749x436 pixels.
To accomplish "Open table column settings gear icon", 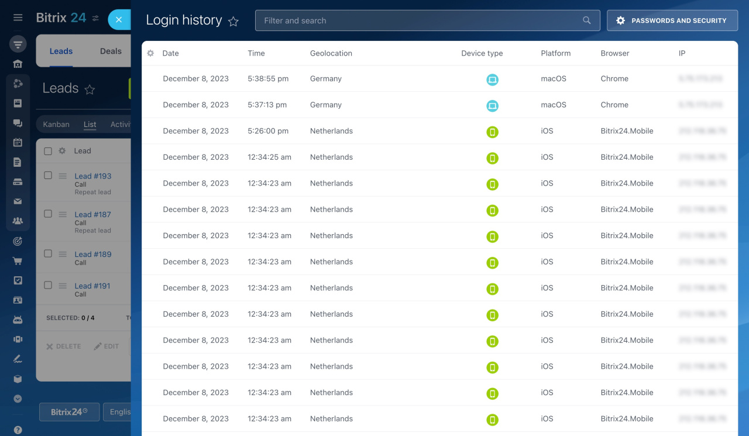I will (150, 53).
